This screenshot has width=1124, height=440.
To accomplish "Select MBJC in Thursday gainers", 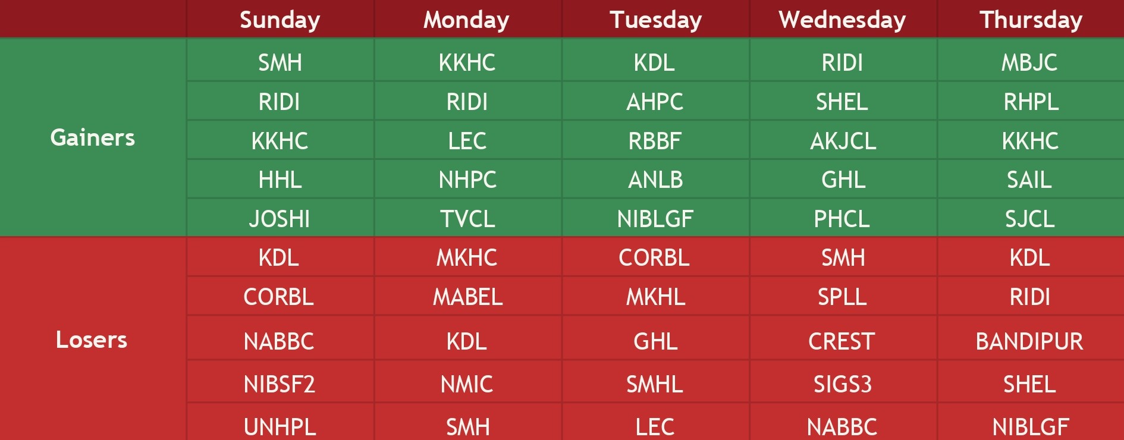I will point(1029,62).
